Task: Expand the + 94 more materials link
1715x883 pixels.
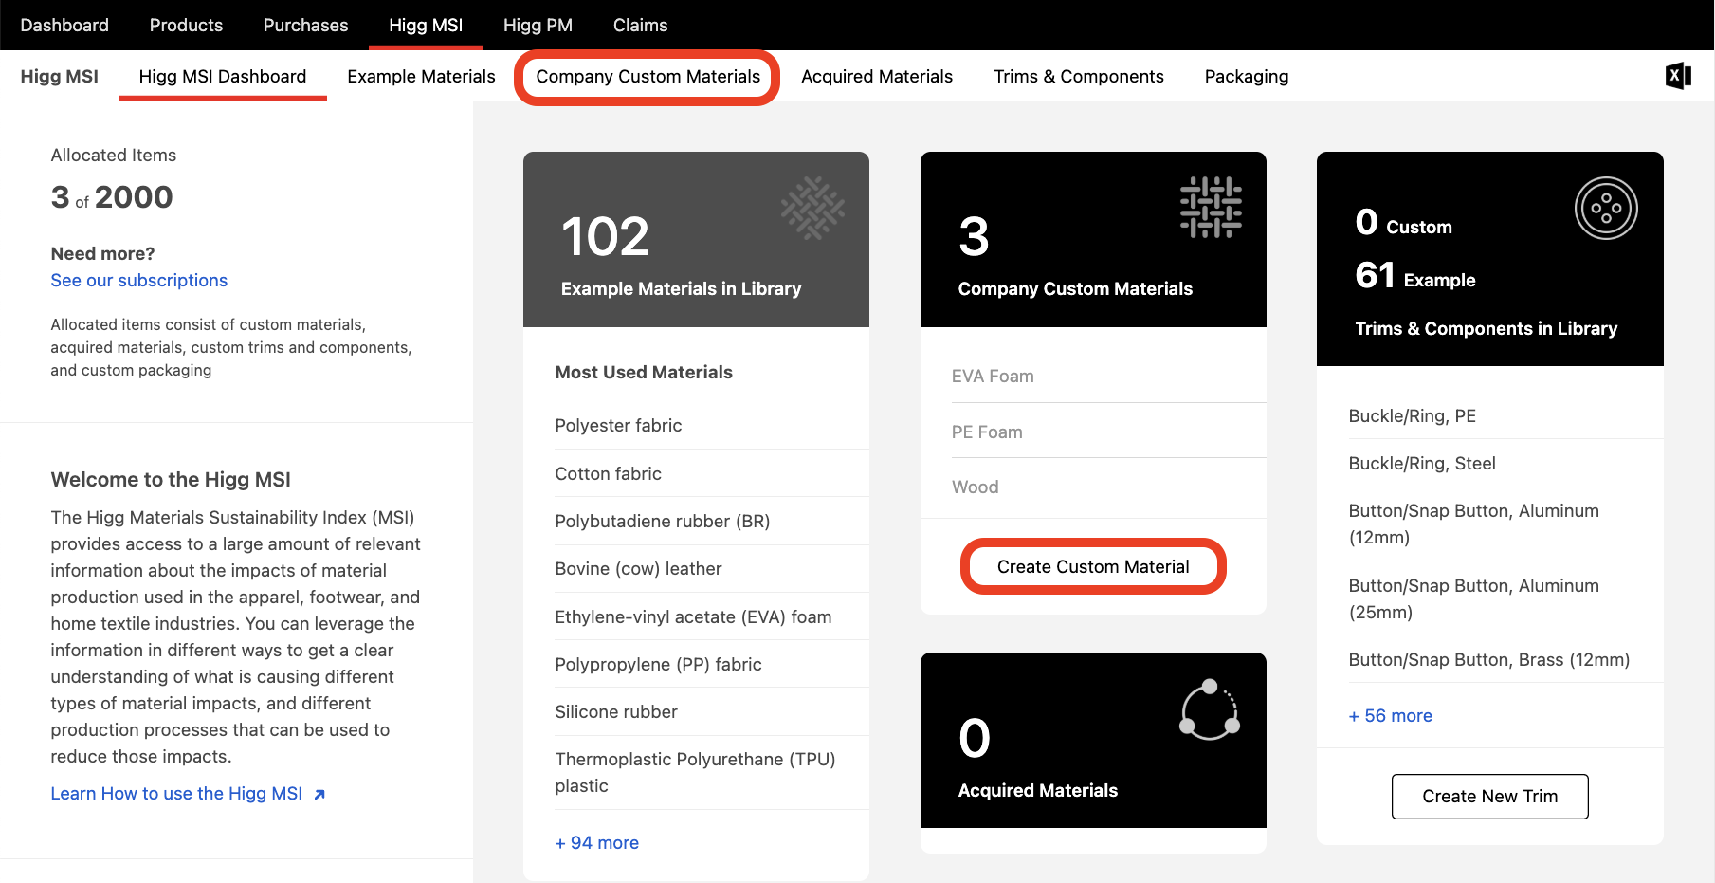Action: tap(597, 842)
